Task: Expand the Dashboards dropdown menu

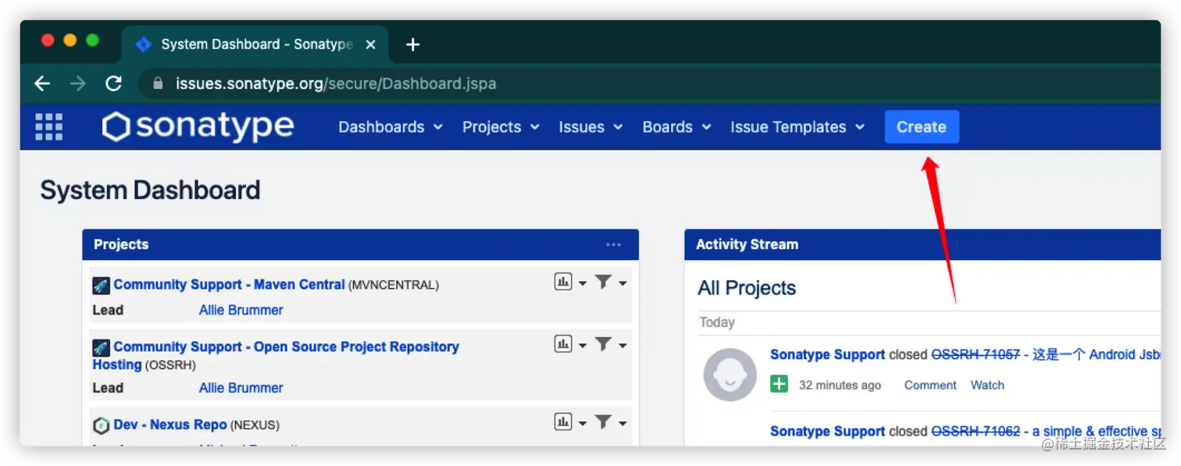Action: pos(390,127)
